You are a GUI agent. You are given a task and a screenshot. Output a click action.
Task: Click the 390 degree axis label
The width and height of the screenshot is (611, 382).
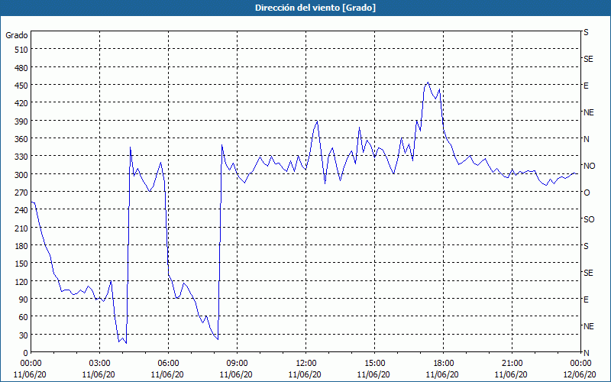21,121
